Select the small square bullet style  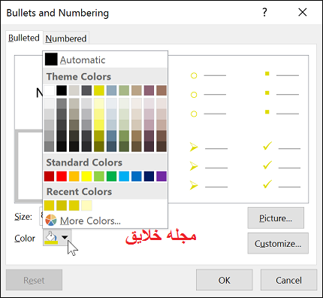coord(282,93)
